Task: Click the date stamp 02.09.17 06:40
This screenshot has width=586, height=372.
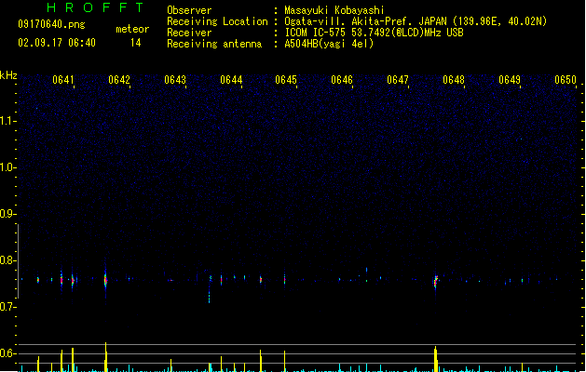Action: [57, 43]
